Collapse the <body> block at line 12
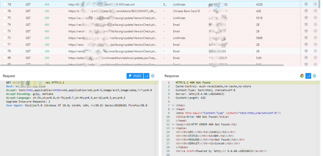Viewport: 323px width, 156px height. click(x=173, y=124)
